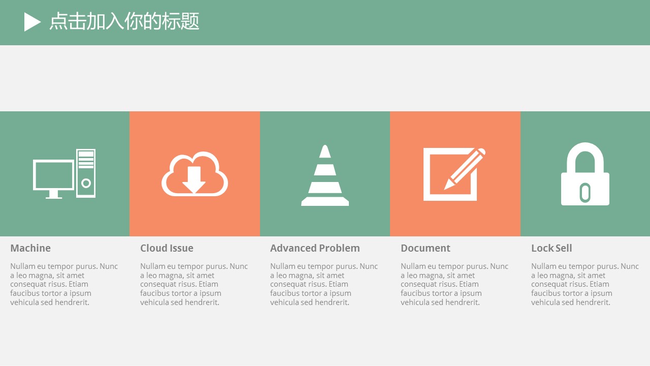
Task: Select the Lock Sell heading
Action: pyautogui.click(x=551, y=248)
